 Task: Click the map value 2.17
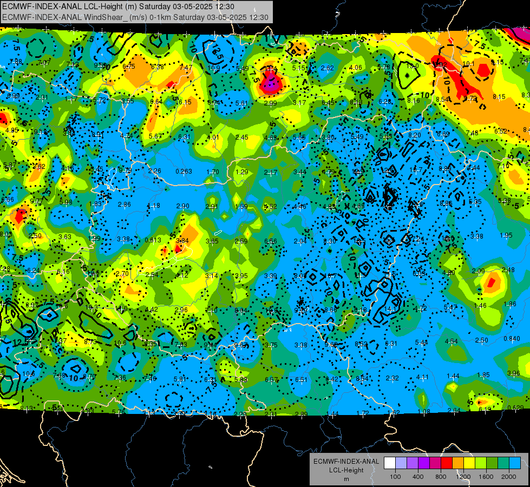coord(271,173)
